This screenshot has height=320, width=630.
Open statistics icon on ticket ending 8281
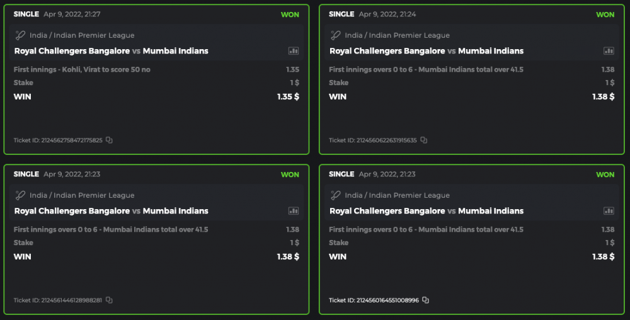(294, 211)
